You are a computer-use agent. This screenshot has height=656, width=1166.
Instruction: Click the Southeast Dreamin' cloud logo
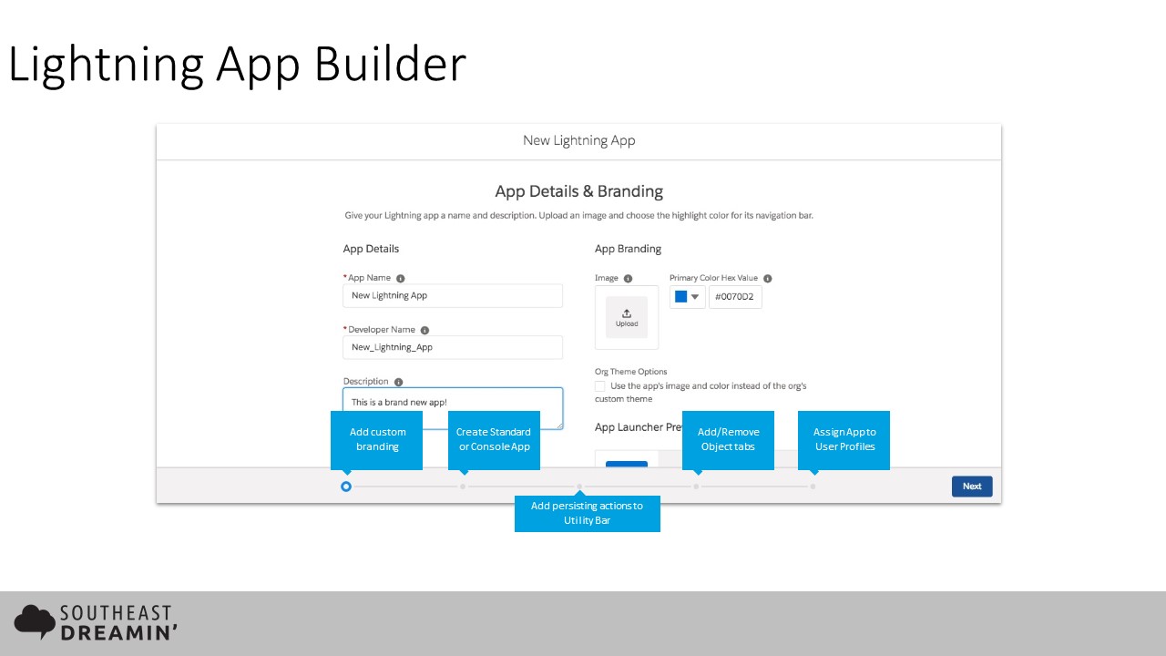pyautogui.click(x=35, y=621)
